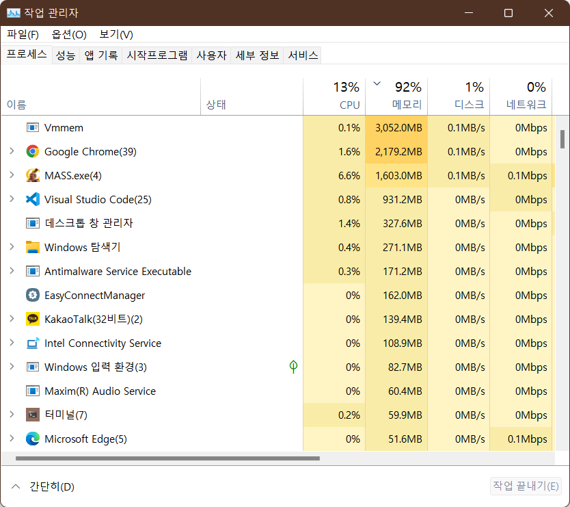Switch to the 시작프로그램 tab
This screenshot has height=507, width=570.
(157, 55)
